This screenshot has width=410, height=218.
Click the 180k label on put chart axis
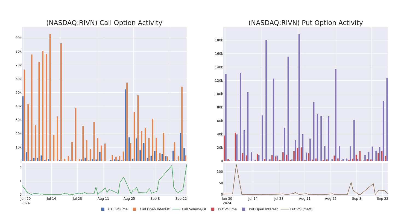pos(219,40)
